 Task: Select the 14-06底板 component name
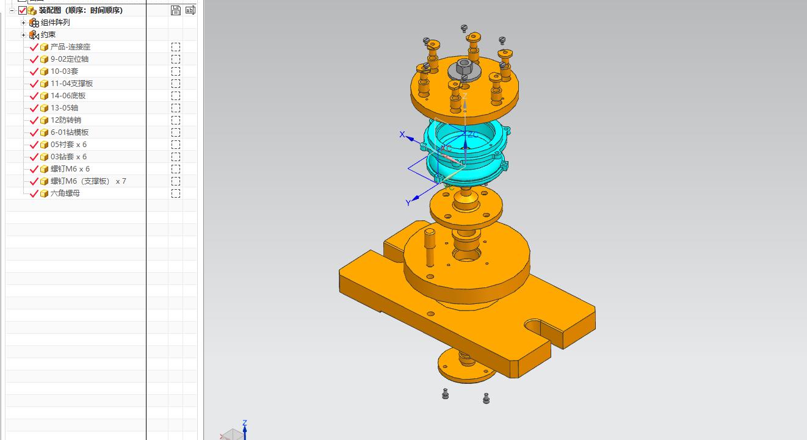click(x=68, y=96)
